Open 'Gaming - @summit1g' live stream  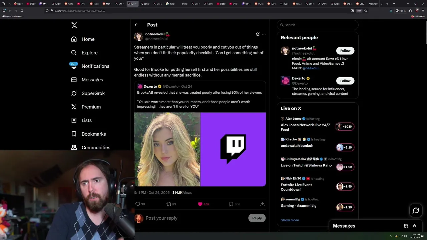click(x=299, y=206)
